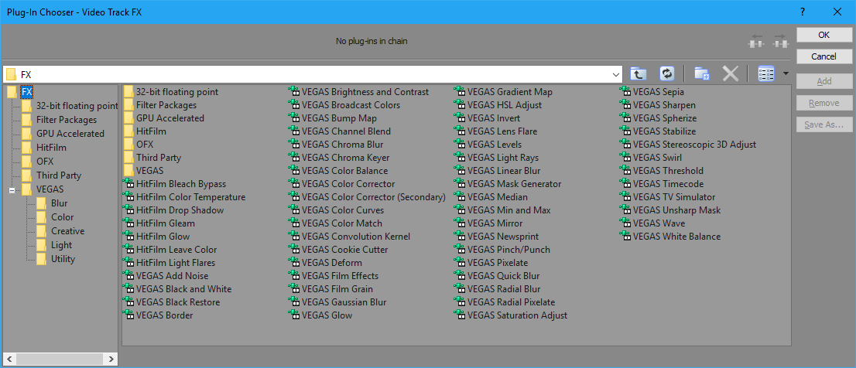The image size is (856, 368).
Task: Move plug-in right in chain icon
Action: tap(780, 41)
